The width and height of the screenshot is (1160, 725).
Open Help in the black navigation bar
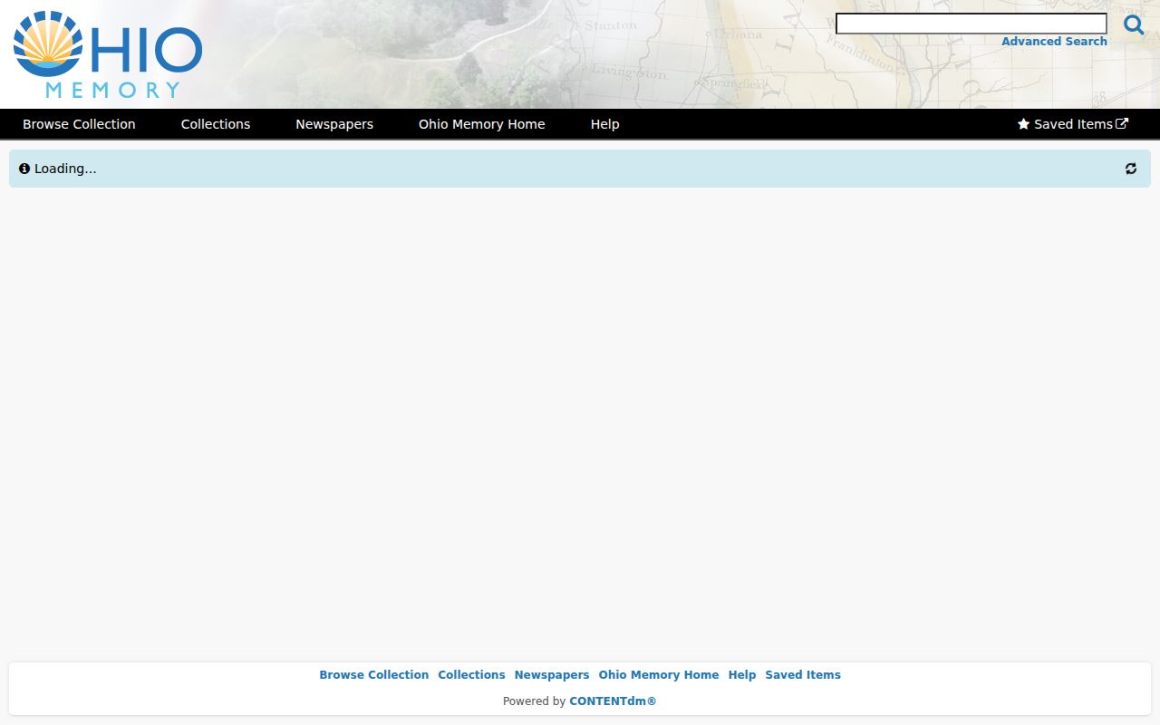[605, 124]
